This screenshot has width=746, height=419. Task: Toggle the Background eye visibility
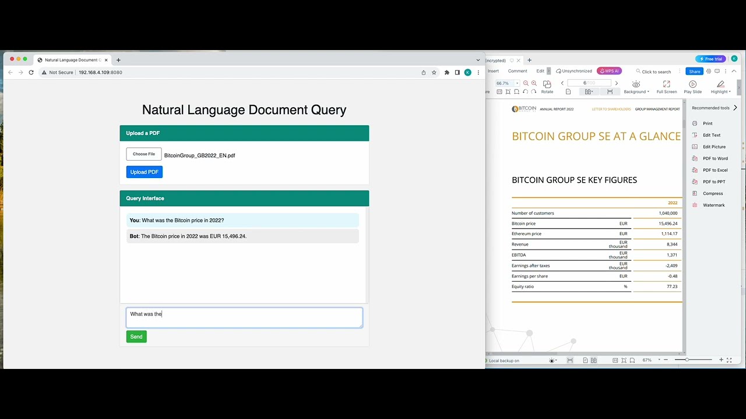pyautogui.click(x=636, y=84)
